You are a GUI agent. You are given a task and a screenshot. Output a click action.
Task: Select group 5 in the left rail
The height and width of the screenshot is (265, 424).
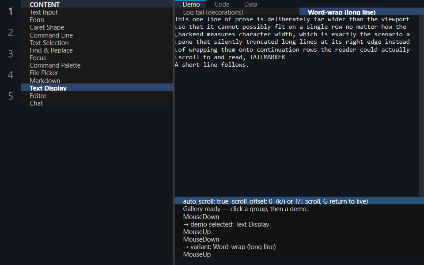11,96
